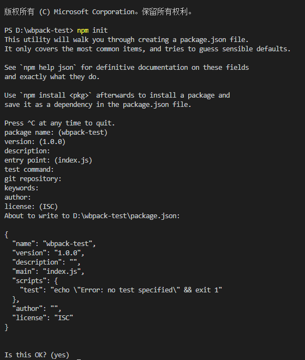Image resolution: width=305 pixels, height=360 pixels.
Task: Click the 'description:' prompt line
Action: click(x=27, y=151)
